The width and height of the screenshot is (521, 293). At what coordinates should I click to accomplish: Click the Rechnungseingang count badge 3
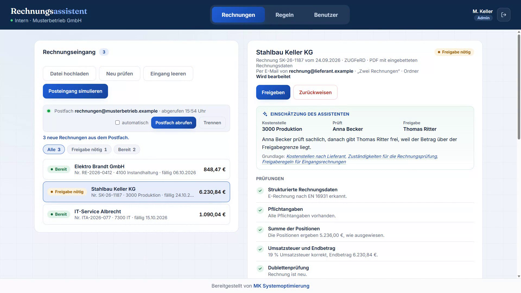(x=104, y=52)
